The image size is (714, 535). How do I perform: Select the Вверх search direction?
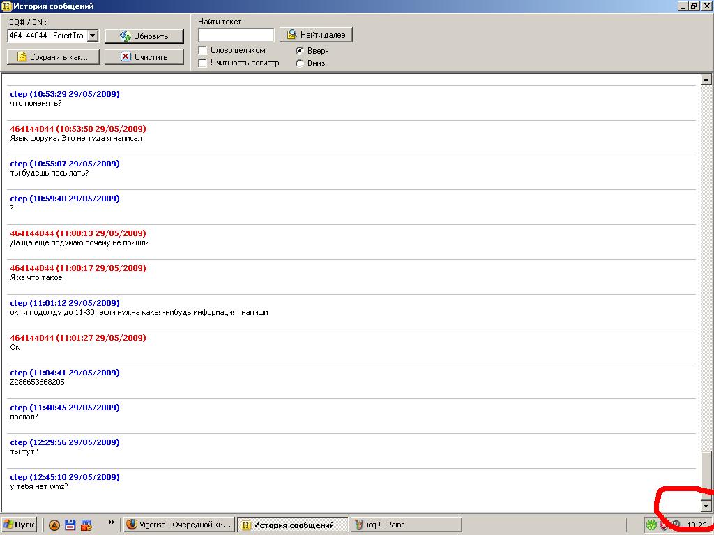click(300, 51)
